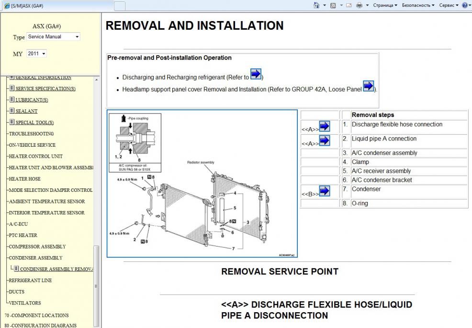Follow the <<A>> arrow for Discharge flexible hose connection

coord(324,126)
